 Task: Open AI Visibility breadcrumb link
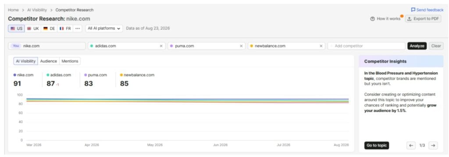37,10
